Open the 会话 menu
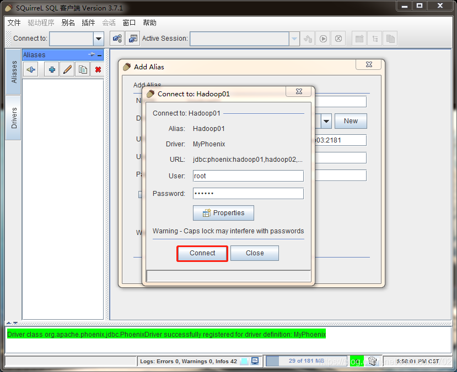457x372 pixels. click(109, 23)
